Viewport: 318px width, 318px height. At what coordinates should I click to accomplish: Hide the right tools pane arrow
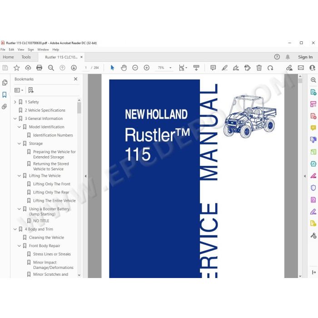pos(305,176)
